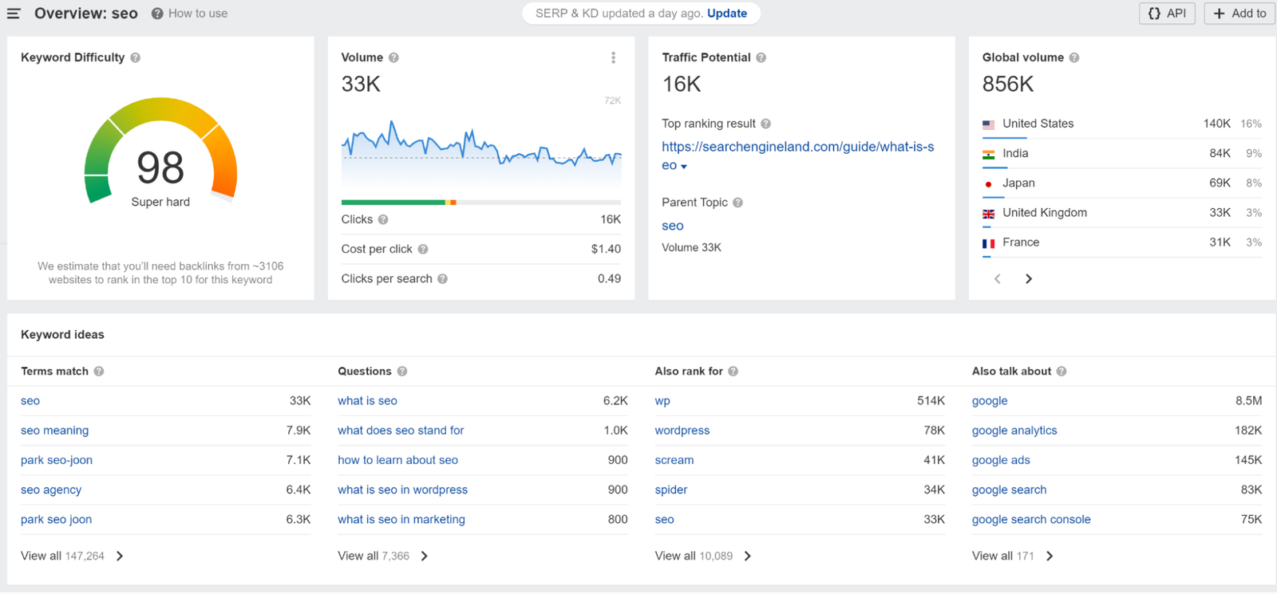
Task: Expand the top ranking result URL dropdown arrow
Action: coord(684,167)
